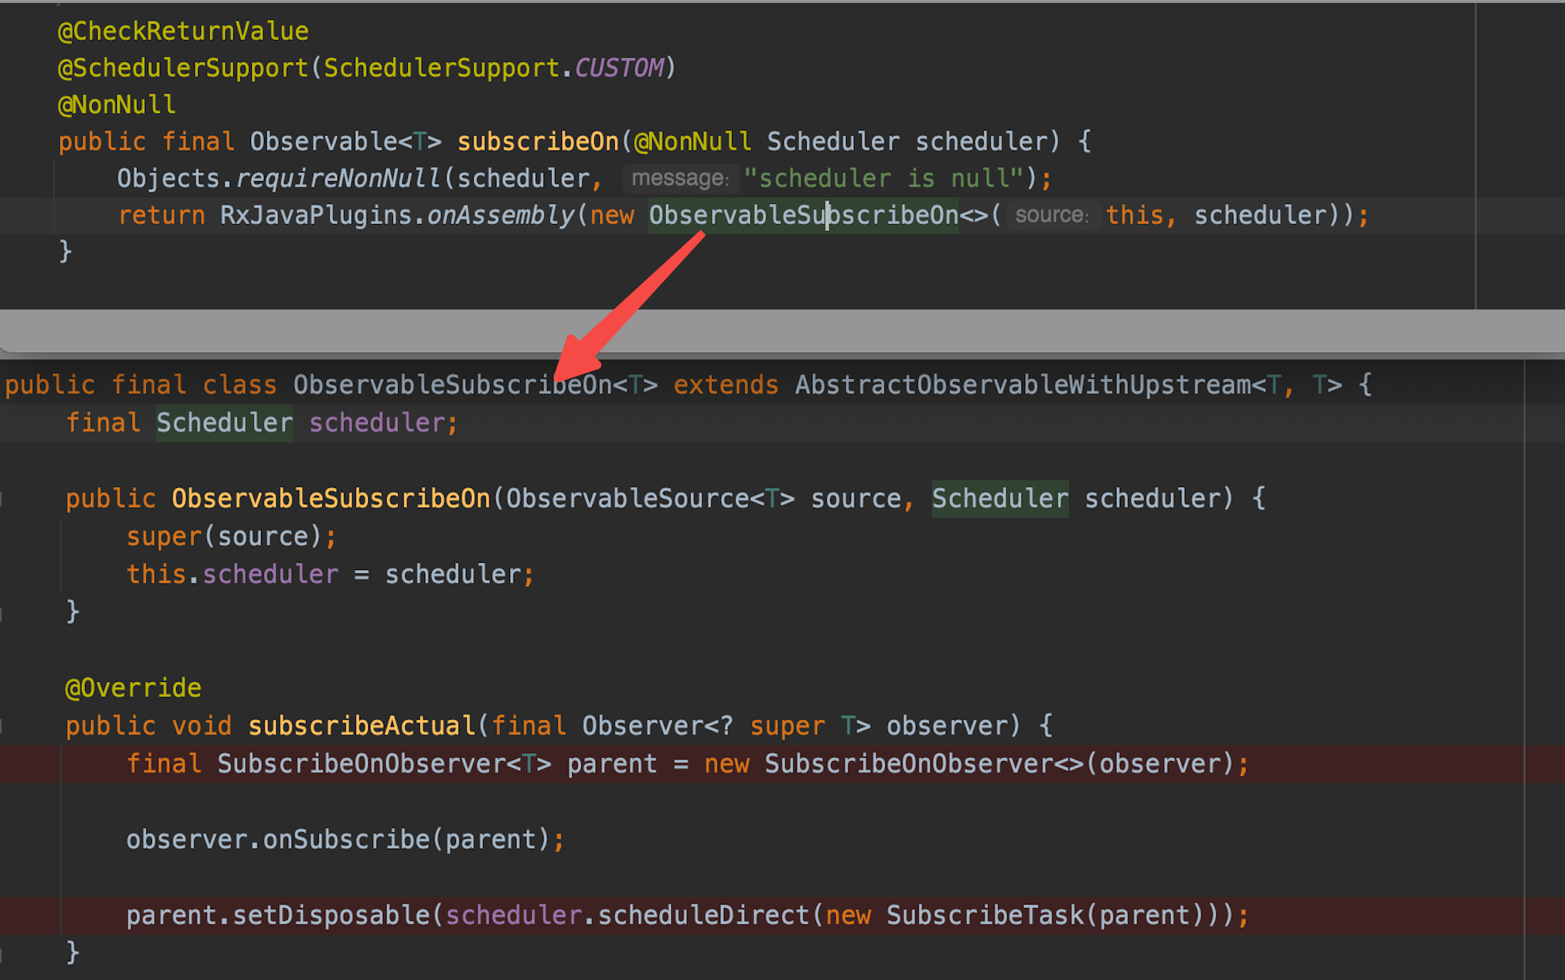Select the highlighted ObservableSubscribeOn usage

pyautogui.click(x=802, y=215)
